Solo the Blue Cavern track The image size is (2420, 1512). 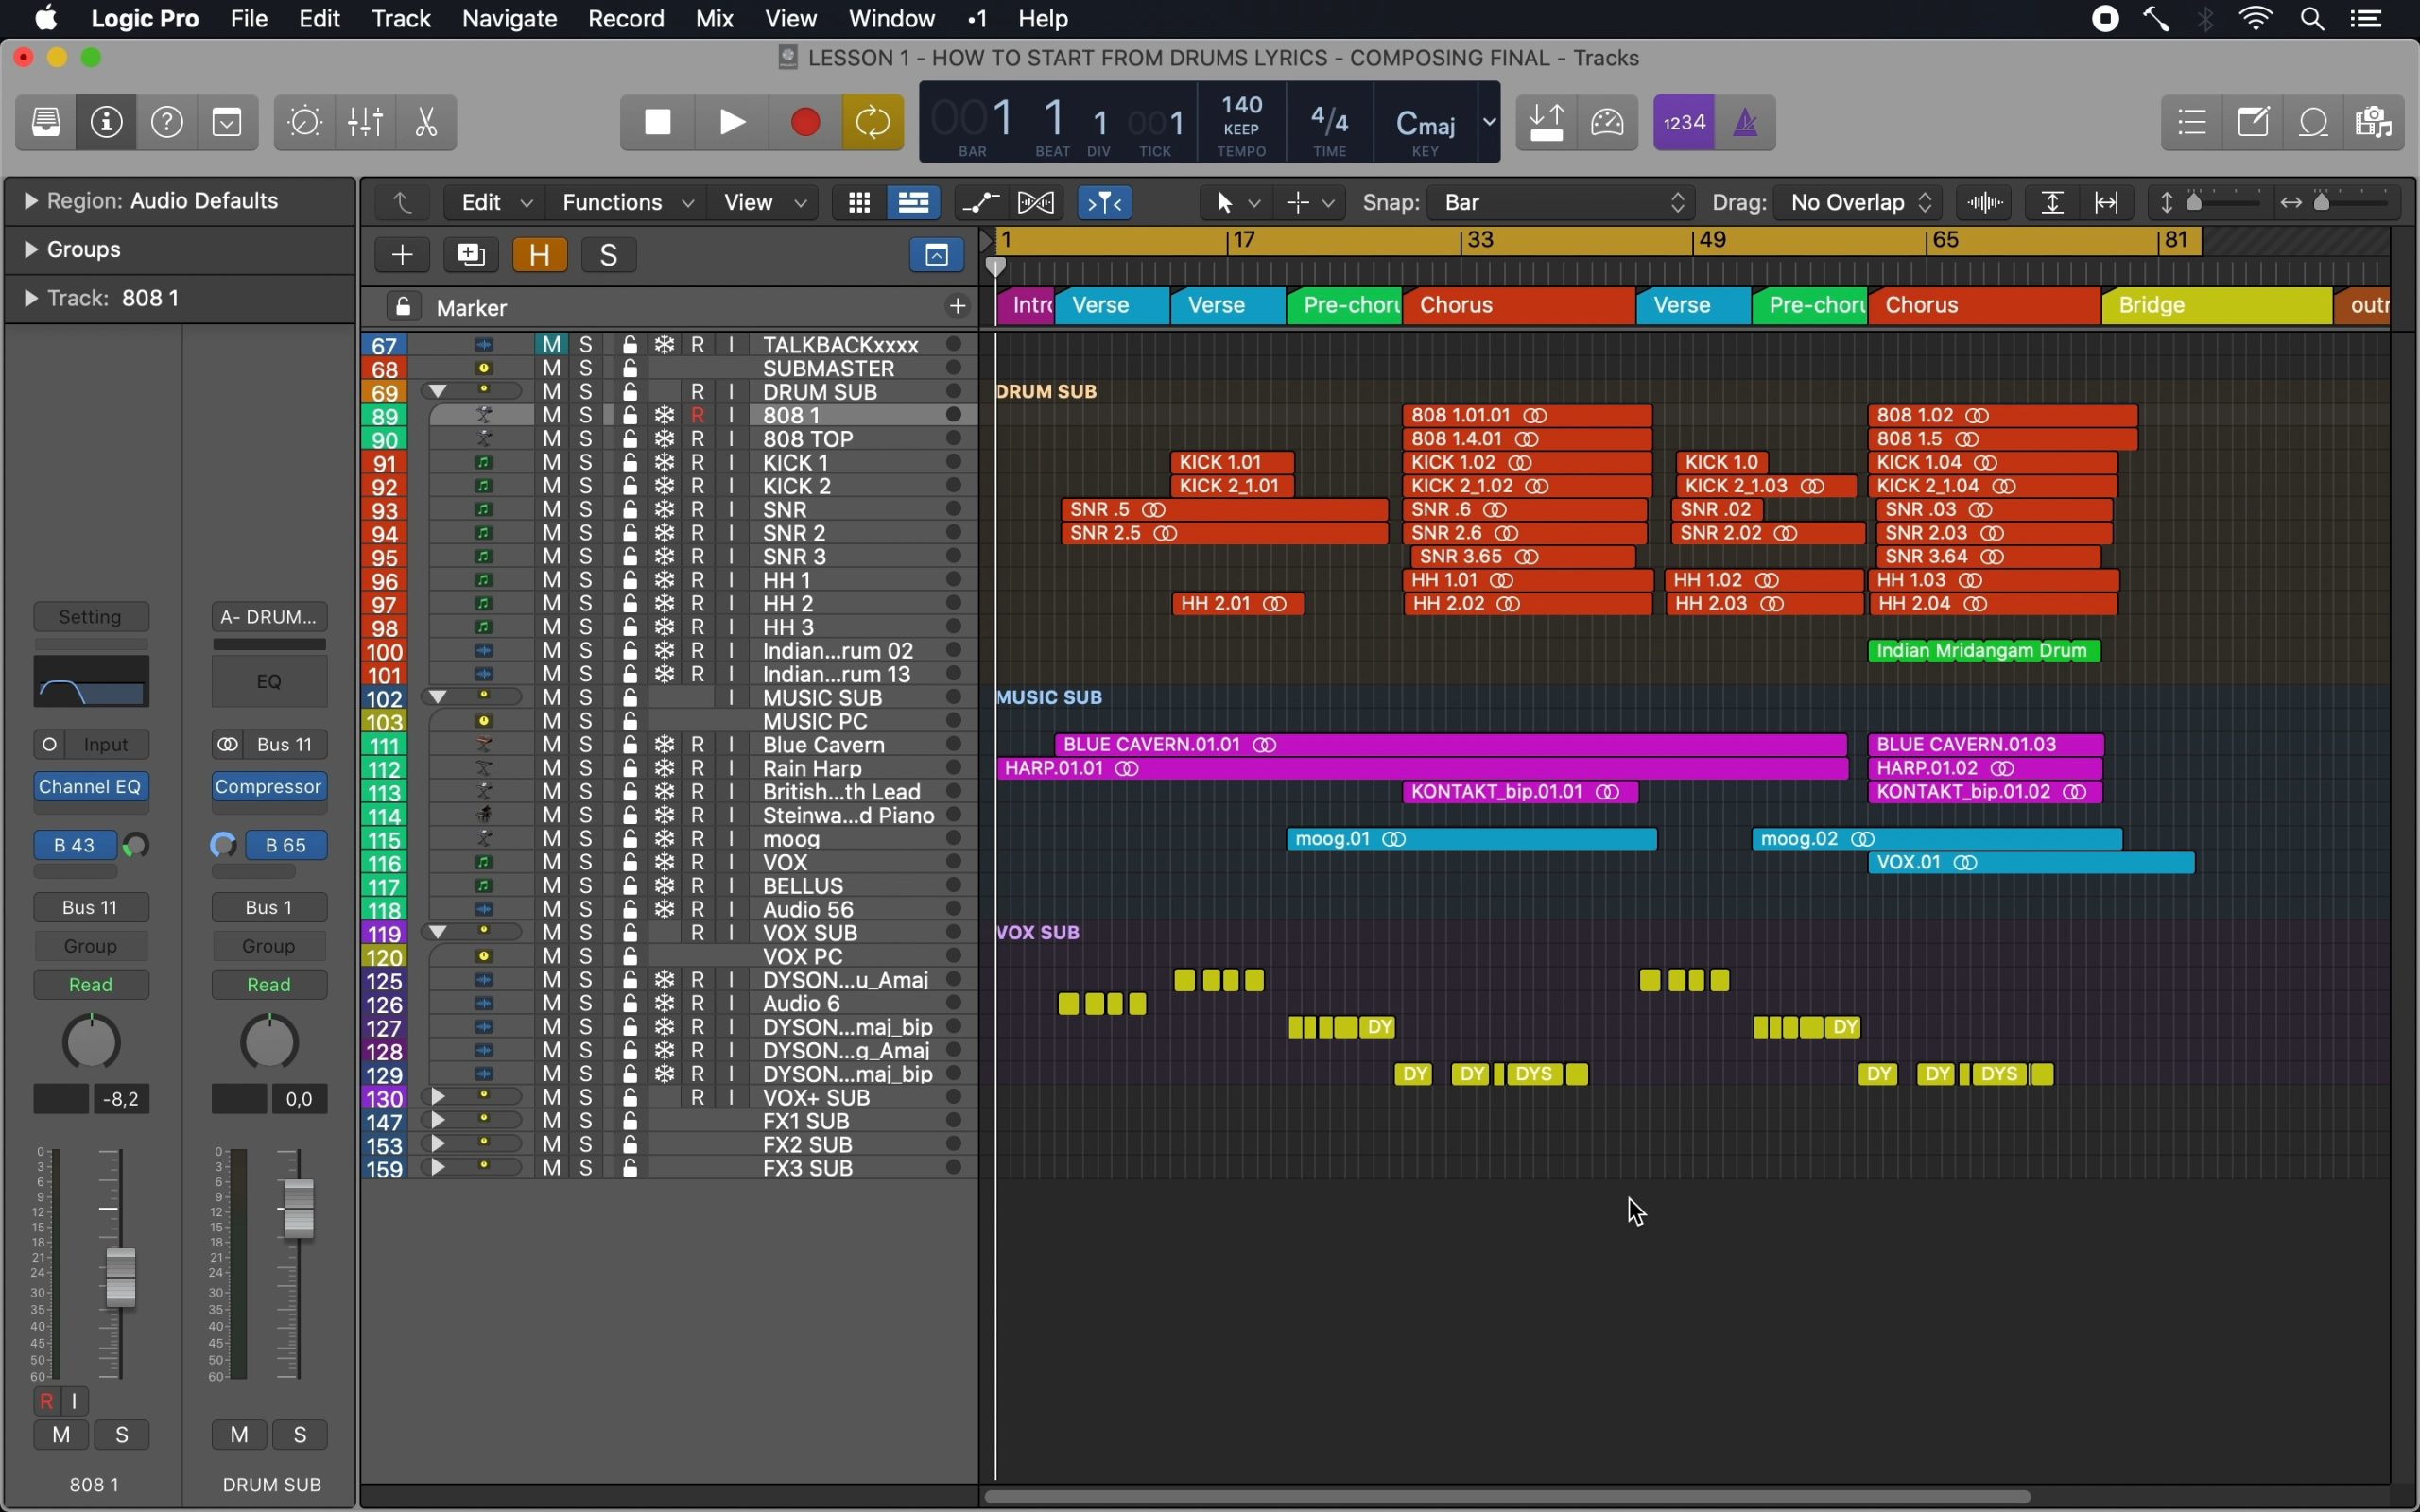(586, 745)
